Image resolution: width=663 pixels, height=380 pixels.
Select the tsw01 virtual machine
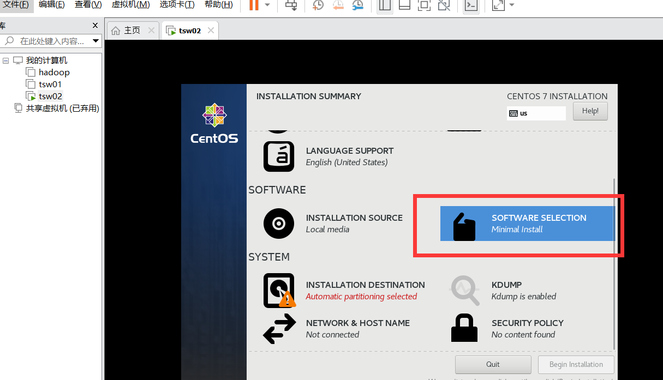coord(50,84)
